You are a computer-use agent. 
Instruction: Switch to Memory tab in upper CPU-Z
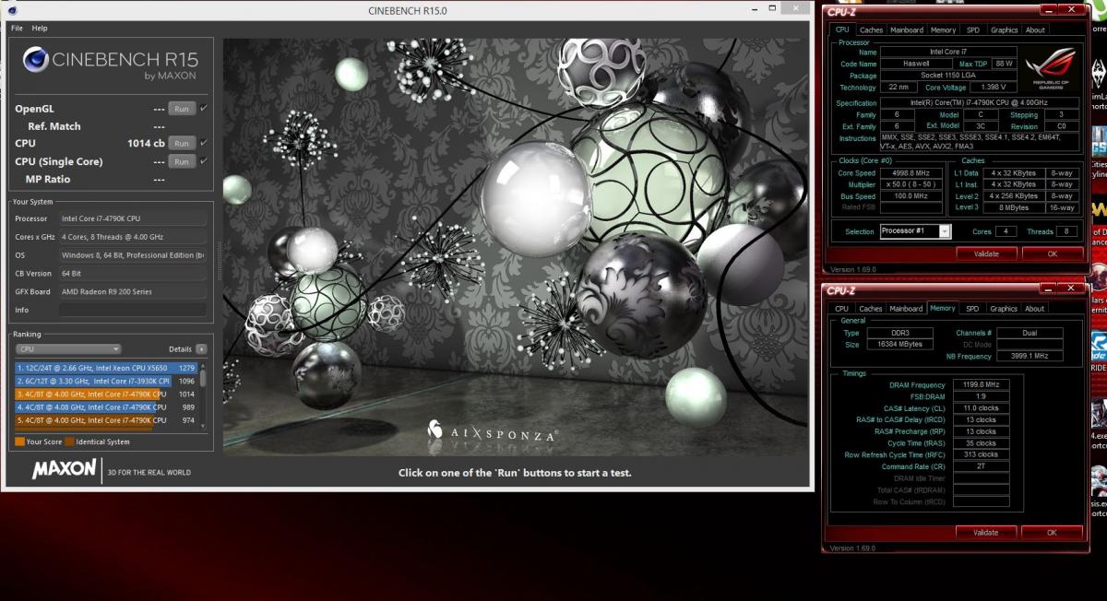coord(943,30)
